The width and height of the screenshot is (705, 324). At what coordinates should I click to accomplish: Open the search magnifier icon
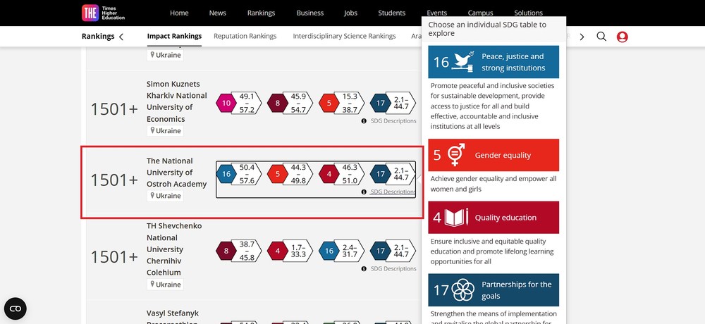[x=601, y=37]
